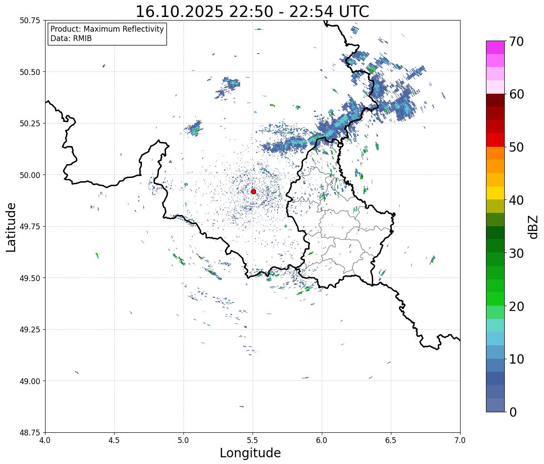This screenshot has width=544, height=464.
Task: Click the latitude tick label 49.50
Action: tap(30, 278)
